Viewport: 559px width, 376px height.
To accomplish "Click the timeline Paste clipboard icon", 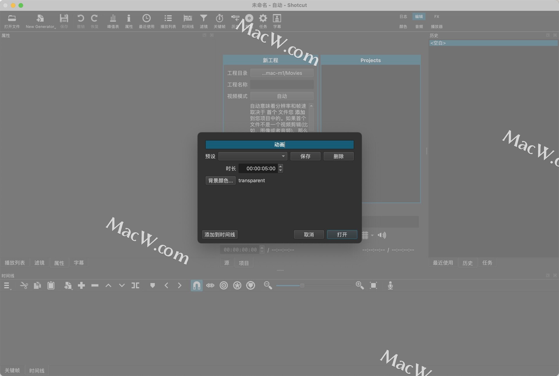I will 51,285.
